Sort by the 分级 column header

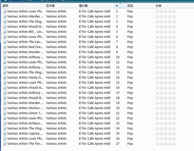click(166, 6)
